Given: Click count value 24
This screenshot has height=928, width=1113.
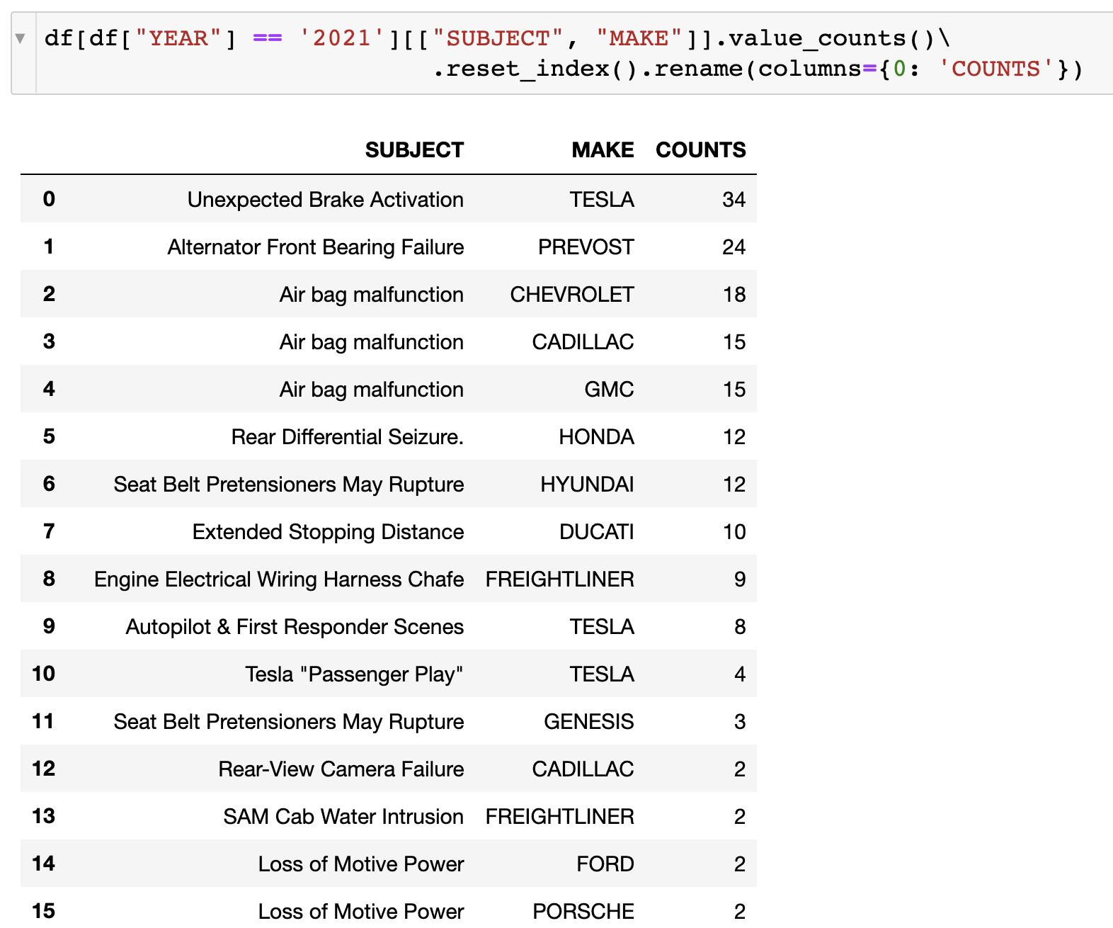Looking at the screenshot, I should 734,247.
